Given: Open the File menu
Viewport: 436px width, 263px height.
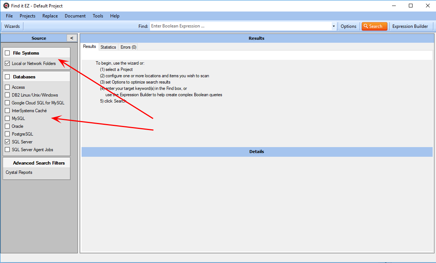Looking at the screenshot, I should (9, 16).
